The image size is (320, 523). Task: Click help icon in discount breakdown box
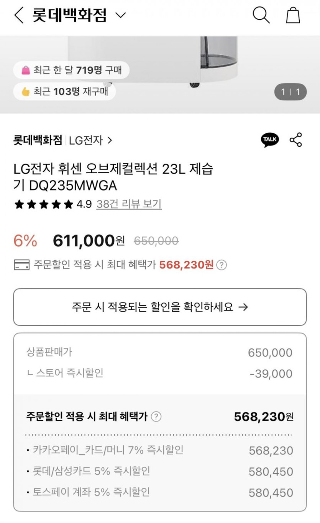pyautogui.click(x=156, y=417)
